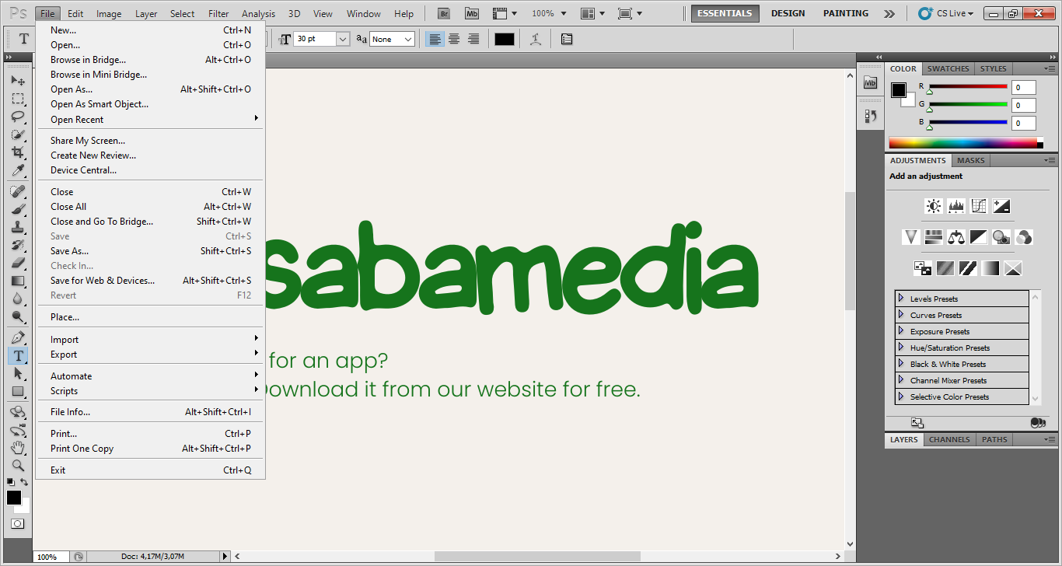Right align text in options bar
Viewport: 1062px width, 566px height.
click(x=473, y=39)
